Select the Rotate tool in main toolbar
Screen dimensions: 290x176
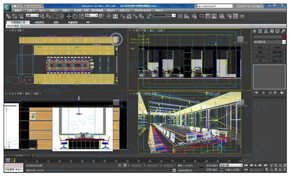click(x=75, y=16)
